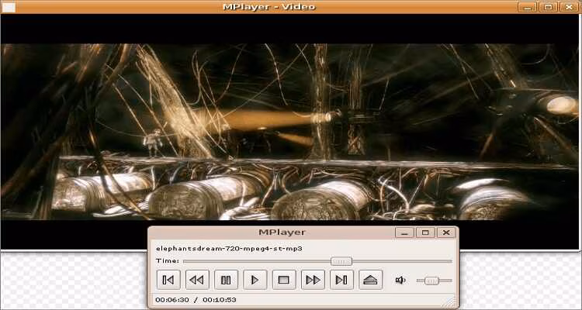Viewport: 582px width, 310px height.
Task: Skip to next track in MPlayer
Action: [x=341, y=280]
